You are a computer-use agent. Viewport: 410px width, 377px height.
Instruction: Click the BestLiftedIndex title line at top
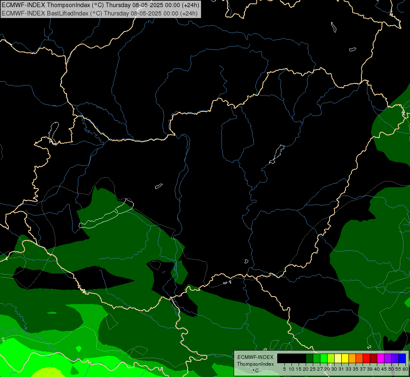coord(100,13)
